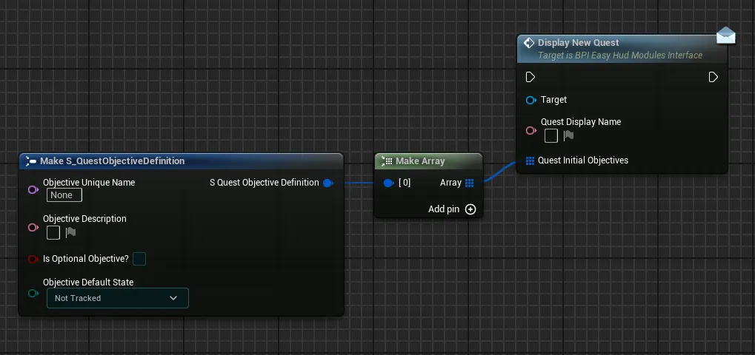
Task: Click the Make Array output Array pin
Action: tap(470, 183)
